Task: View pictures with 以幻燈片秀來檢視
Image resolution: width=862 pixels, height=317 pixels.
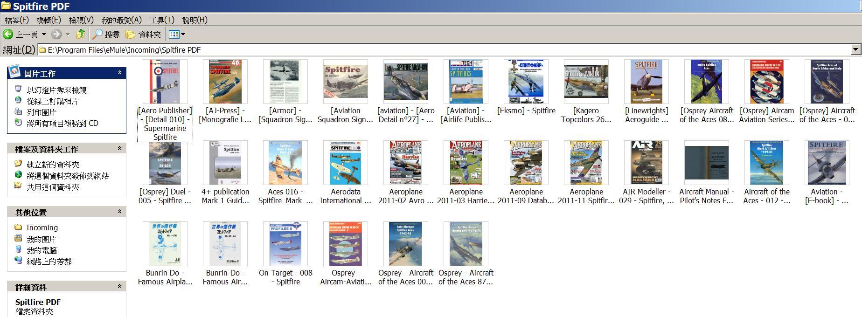Action: [56, 90]
